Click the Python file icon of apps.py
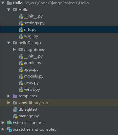This screenshot has width=118, height=135. point(21,70)
